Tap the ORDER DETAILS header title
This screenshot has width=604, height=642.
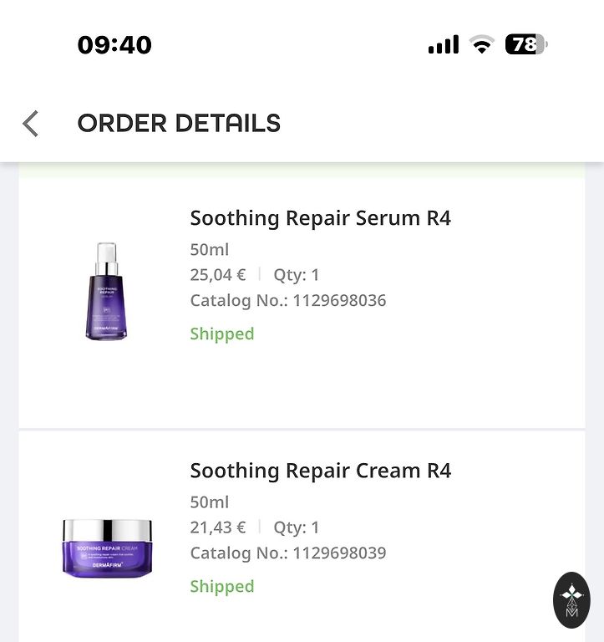(x=179, y=124)
